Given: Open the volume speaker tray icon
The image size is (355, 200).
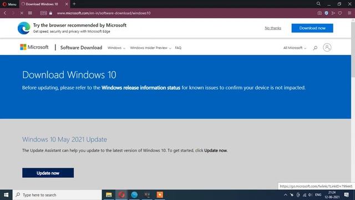Looking at the screenshot, I should pyautogui.click(x=310, y=195).
